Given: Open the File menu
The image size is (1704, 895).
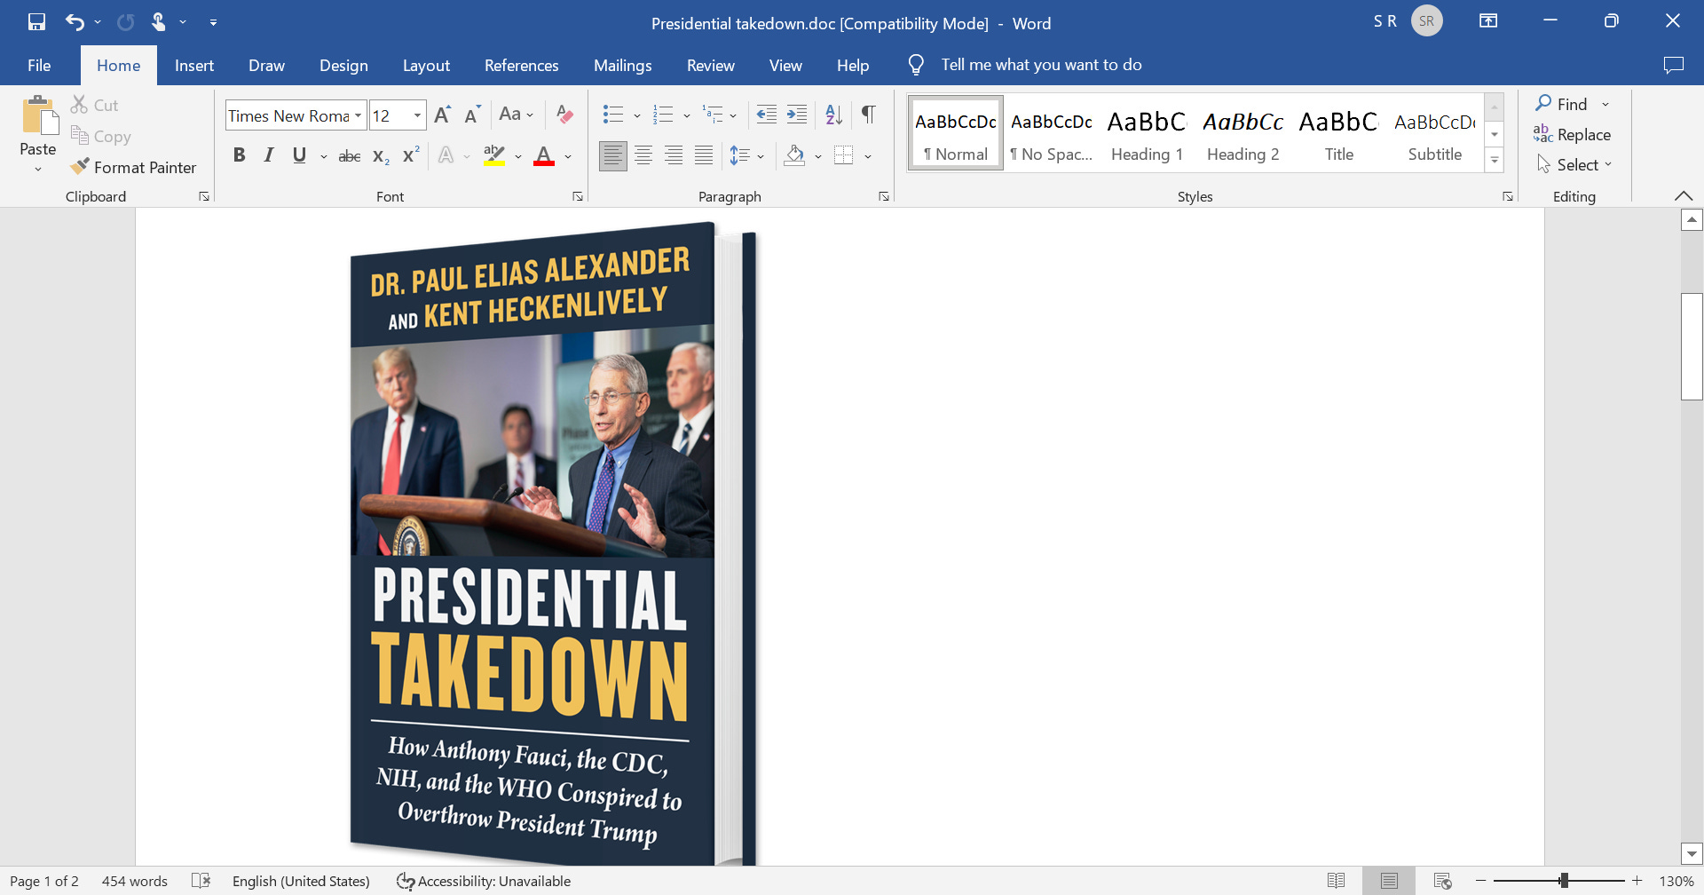Looking at the screenshot, I should coord(39,65).
